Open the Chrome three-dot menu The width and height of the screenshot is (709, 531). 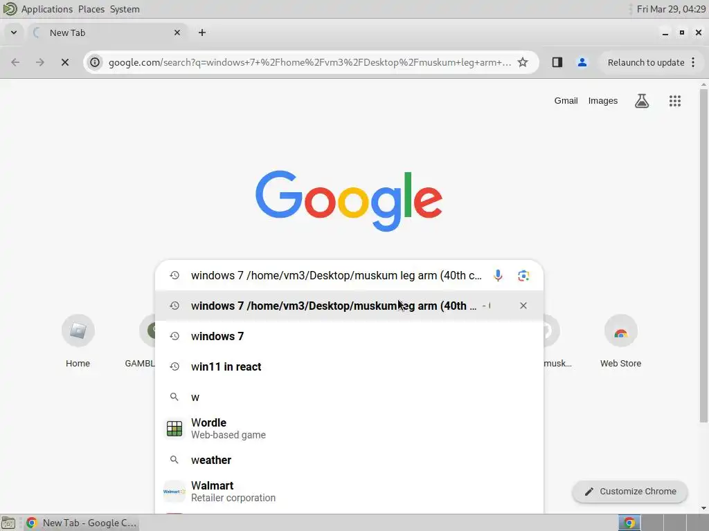(x=693, y=62)
